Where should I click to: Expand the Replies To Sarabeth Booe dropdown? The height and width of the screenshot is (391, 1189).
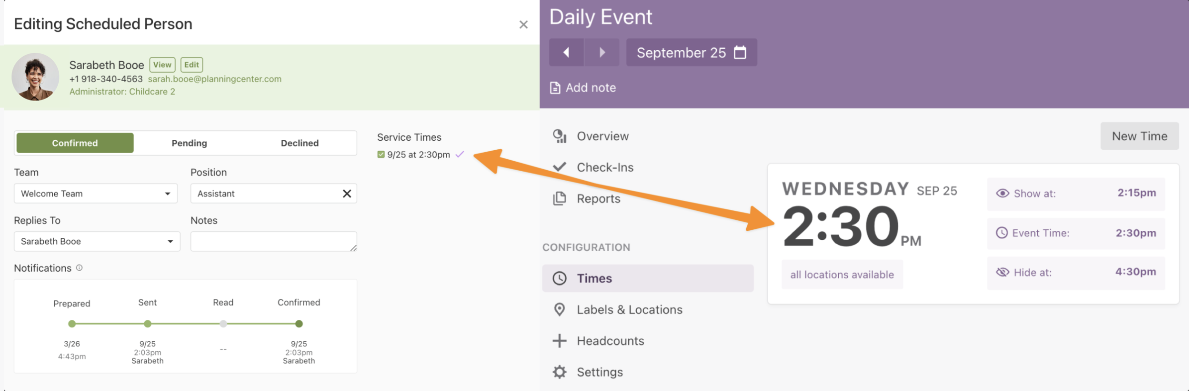point(97,241)
